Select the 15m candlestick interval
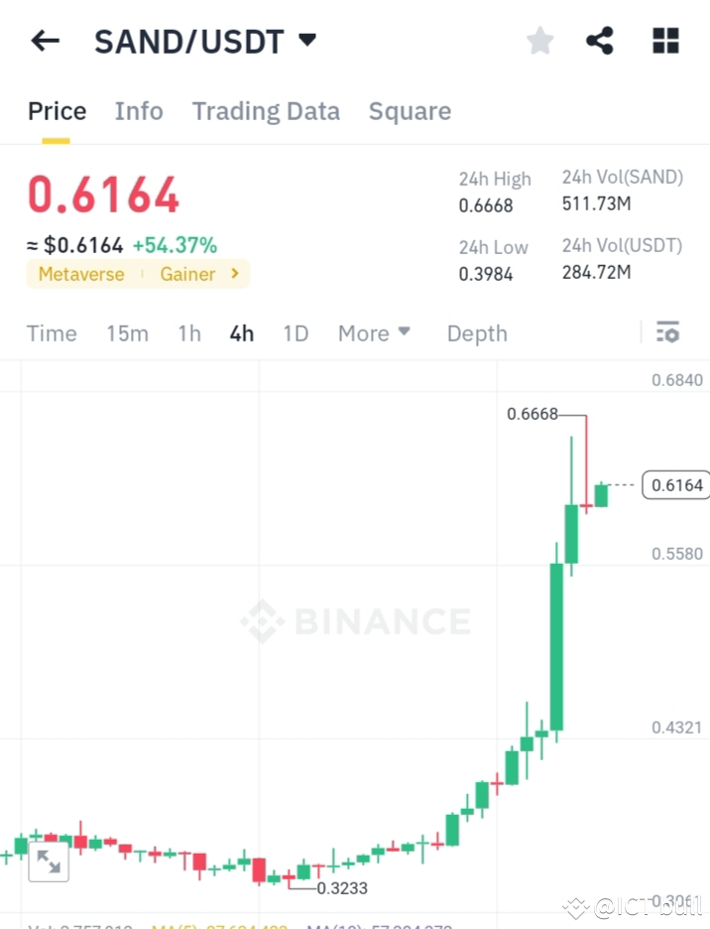The width and height of the screenshot is (710, 929). (127, 333)
